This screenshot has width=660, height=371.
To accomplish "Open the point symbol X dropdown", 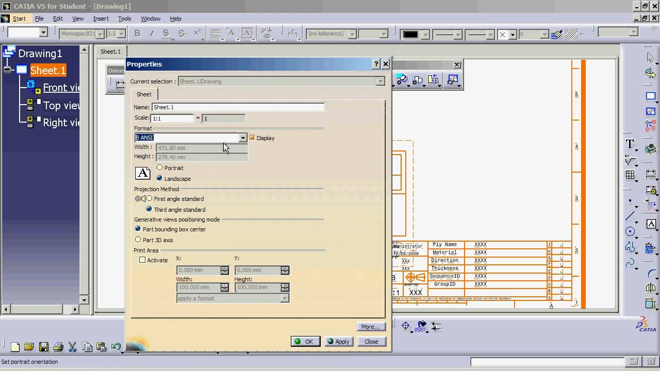I will tap(513, 35).
